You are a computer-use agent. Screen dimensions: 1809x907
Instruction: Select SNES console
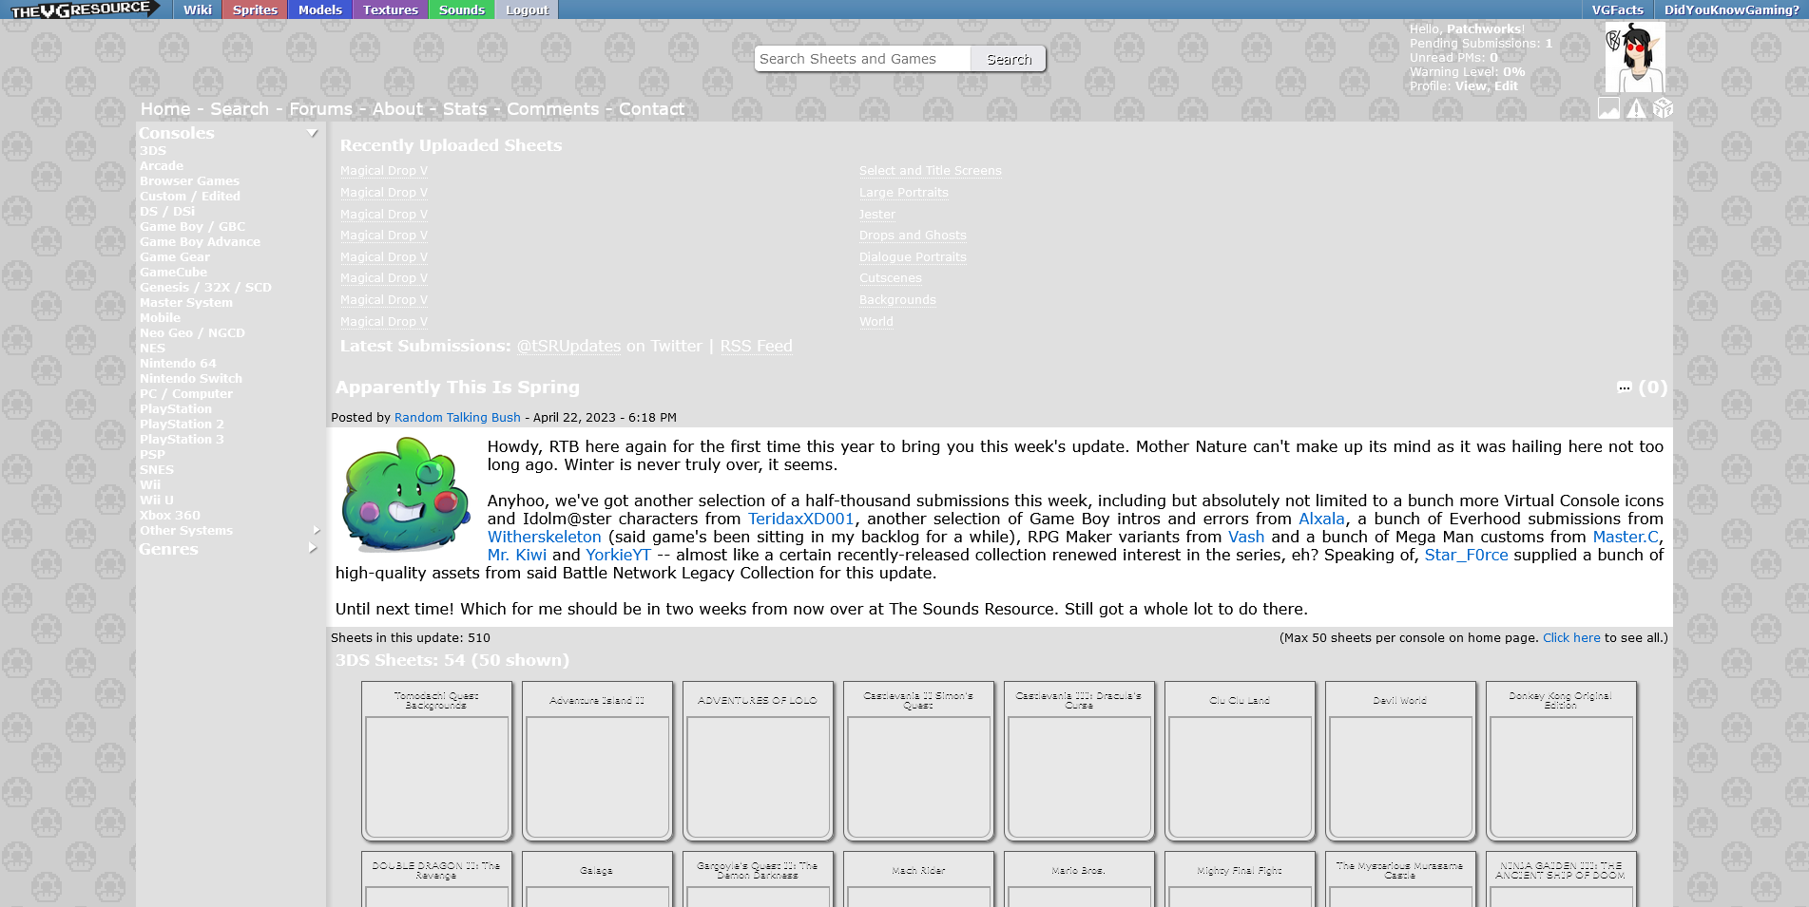click(157, 469)
